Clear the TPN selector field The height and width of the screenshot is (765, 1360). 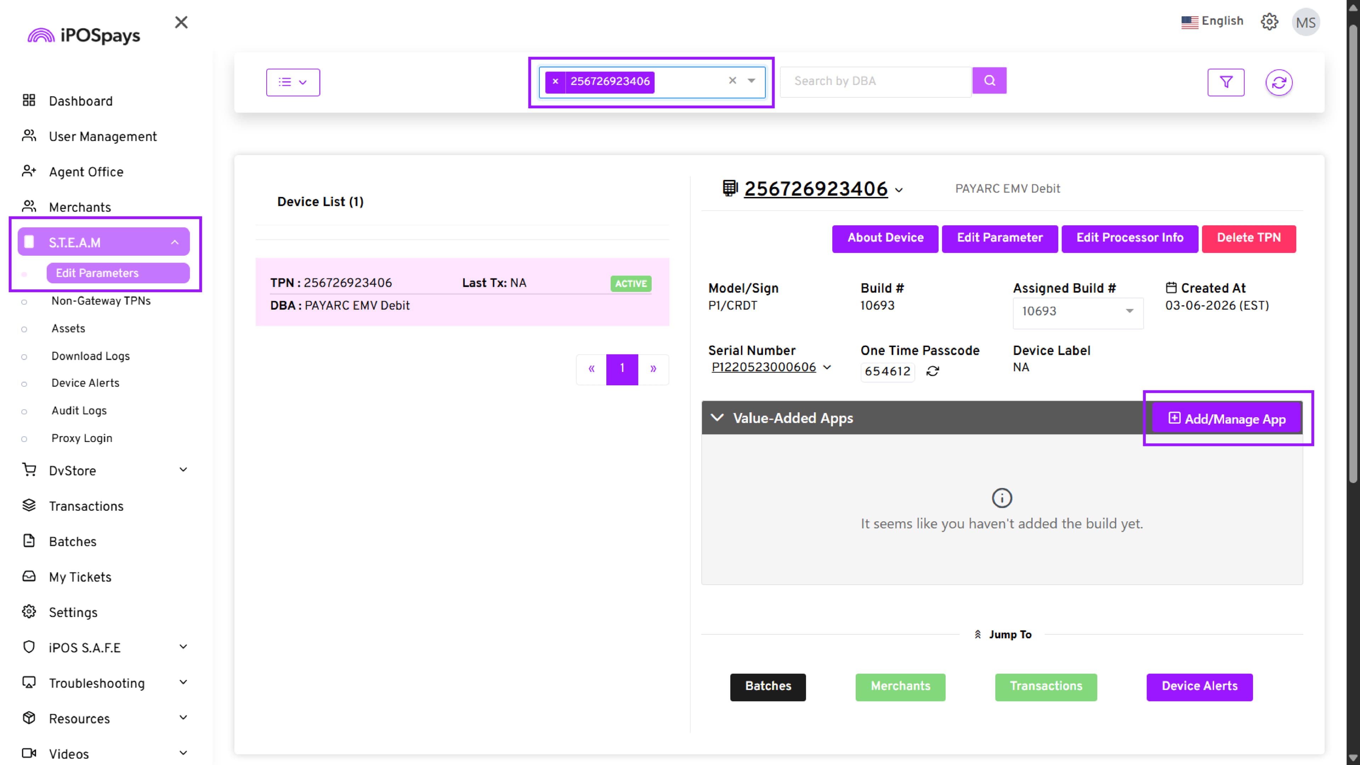(732, 81)
